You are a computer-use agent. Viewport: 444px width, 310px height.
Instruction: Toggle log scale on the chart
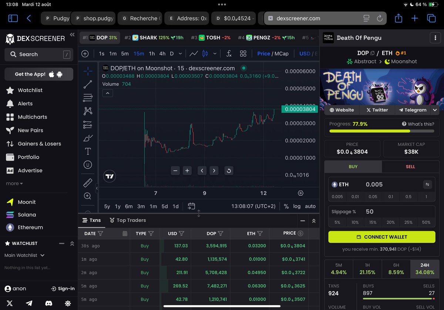[x=297, y=206]
